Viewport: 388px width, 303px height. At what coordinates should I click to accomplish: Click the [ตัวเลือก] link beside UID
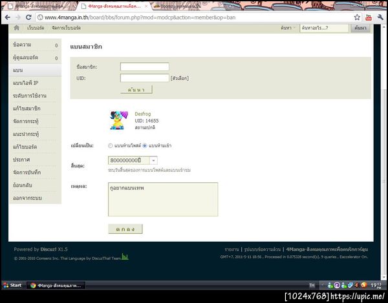click(180, 78)
